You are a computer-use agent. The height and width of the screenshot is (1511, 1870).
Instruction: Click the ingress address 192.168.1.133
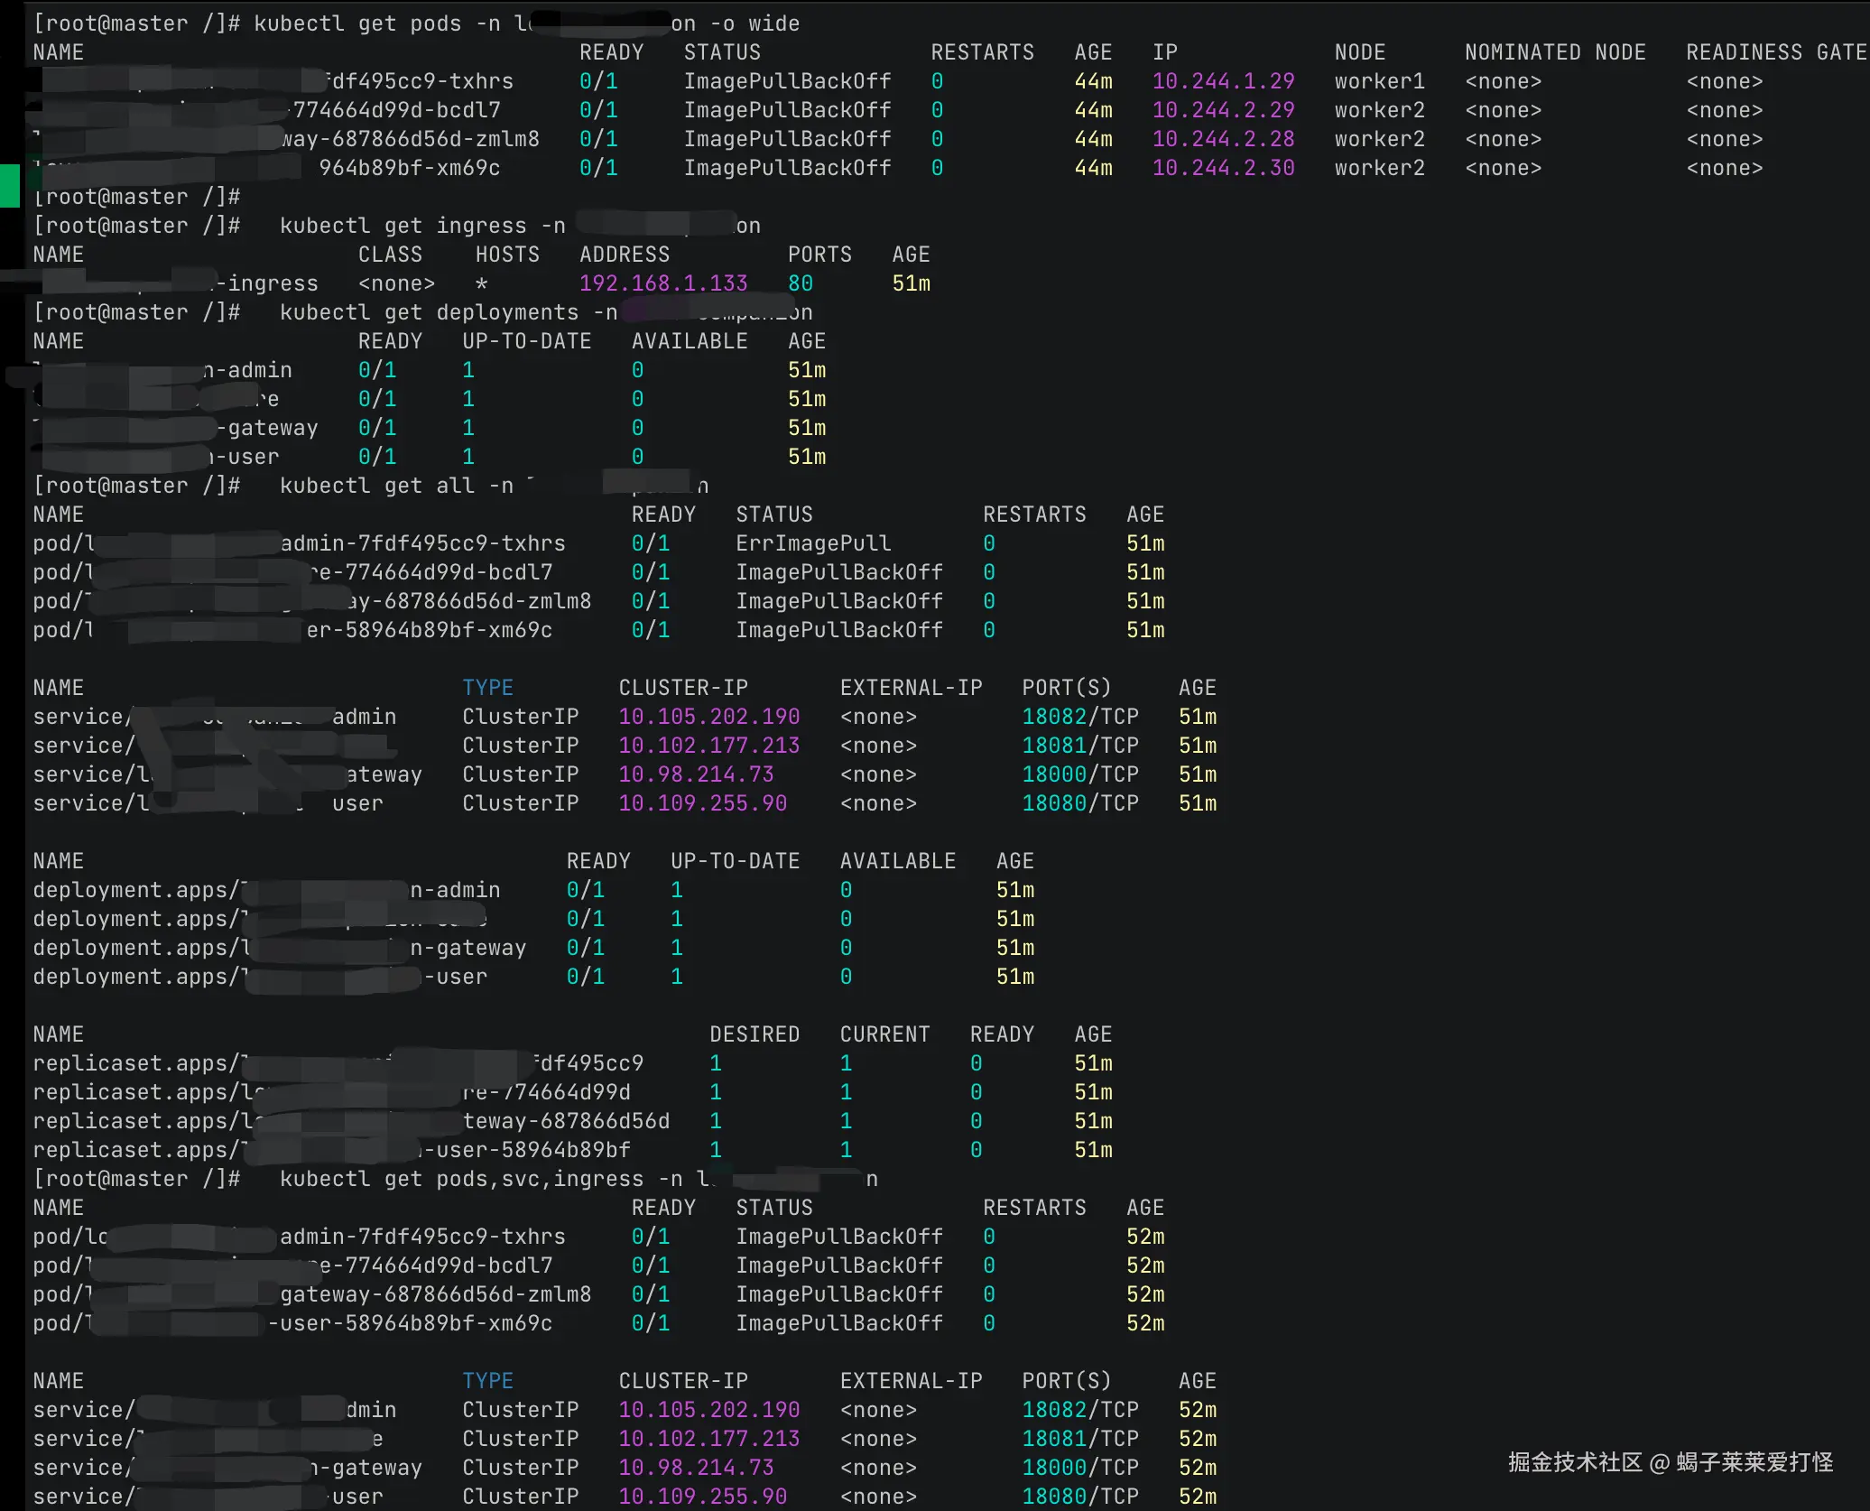[x=663, y=283]
